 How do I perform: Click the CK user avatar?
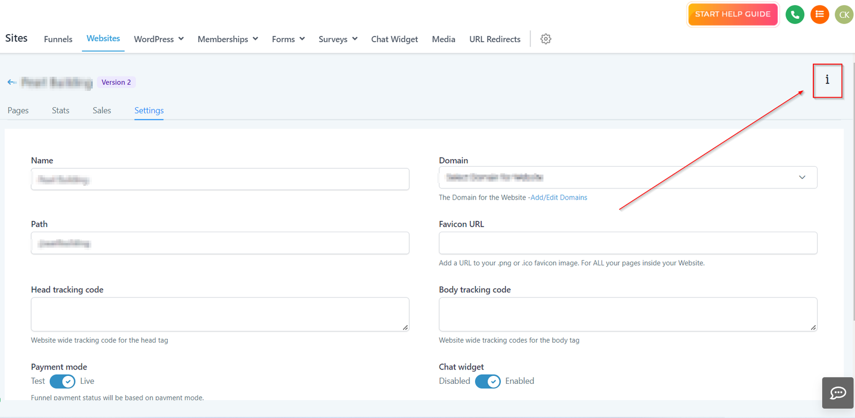(x=844, y=14)
